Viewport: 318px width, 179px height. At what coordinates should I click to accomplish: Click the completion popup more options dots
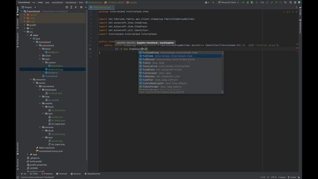click(222, 92)
